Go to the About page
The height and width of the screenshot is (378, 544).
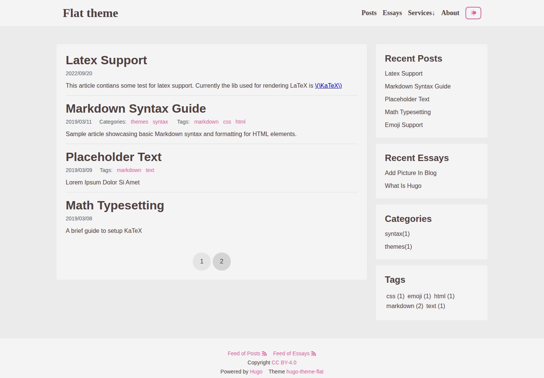(450, 13)
